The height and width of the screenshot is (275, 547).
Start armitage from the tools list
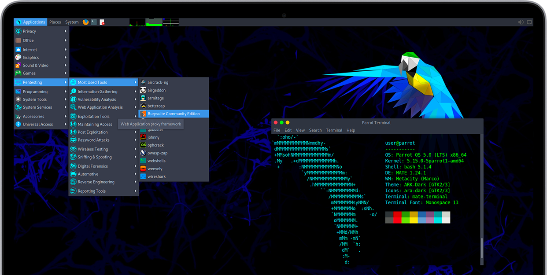(x=174, y=98)
